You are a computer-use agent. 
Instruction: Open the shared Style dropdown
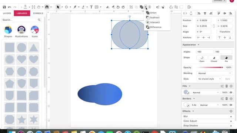pyautogui.click(x=209, y=79)
